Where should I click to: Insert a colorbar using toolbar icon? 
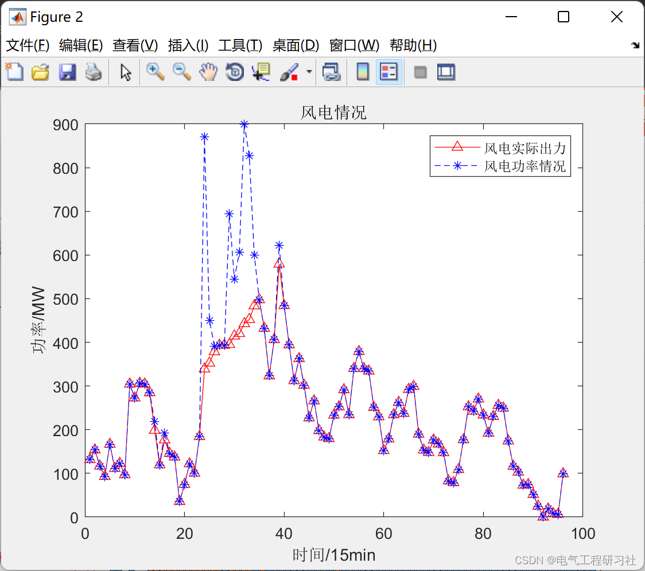point(363,72)
